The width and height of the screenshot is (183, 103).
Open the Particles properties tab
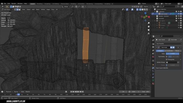(x=153, y=71)
